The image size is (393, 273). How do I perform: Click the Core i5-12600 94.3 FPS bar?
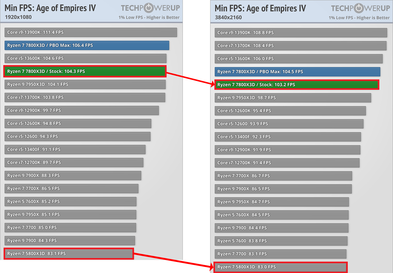coord(77,136)
